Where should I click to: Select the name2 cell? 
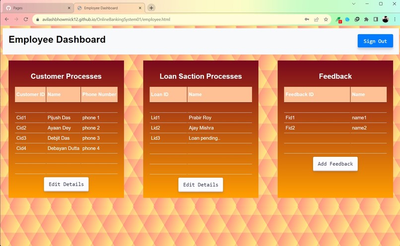pos(369,128)
